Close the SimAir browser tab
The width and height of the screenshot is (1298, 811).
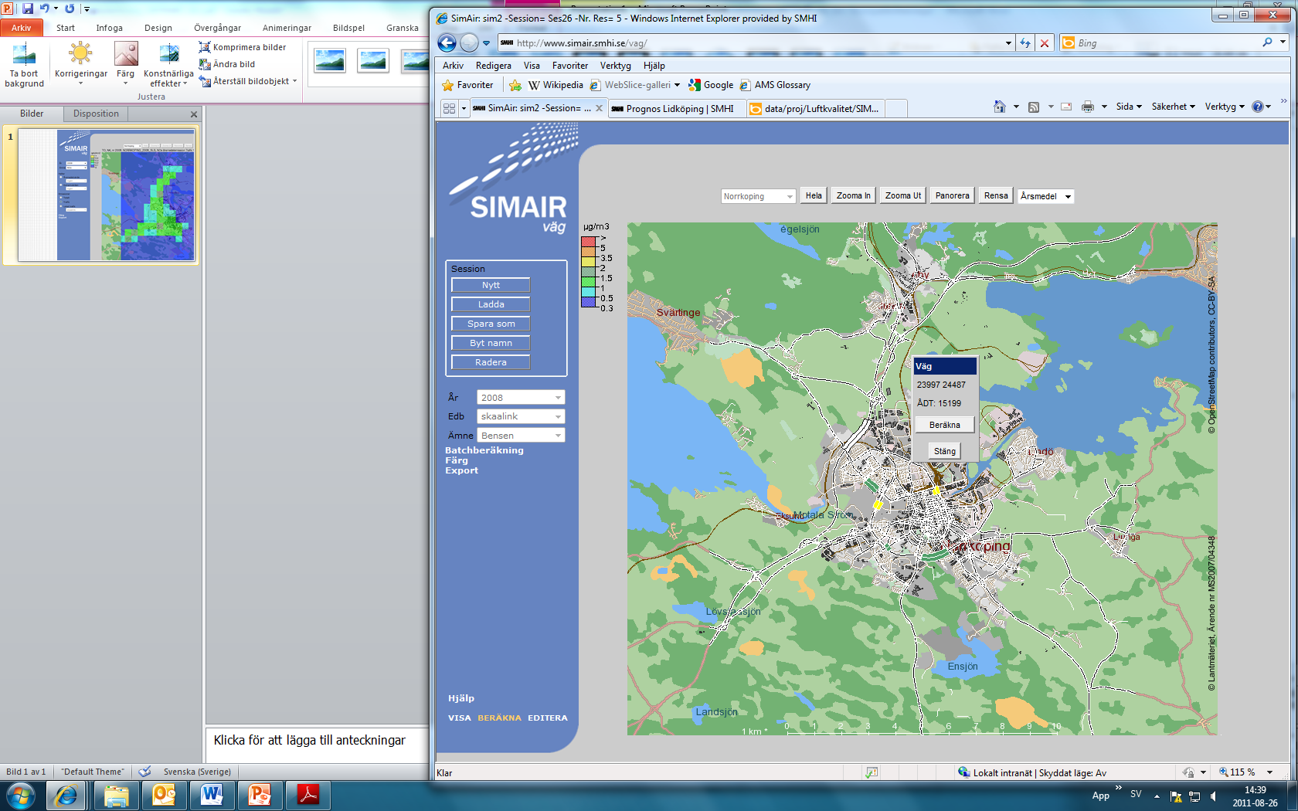[x=599, y=108]
